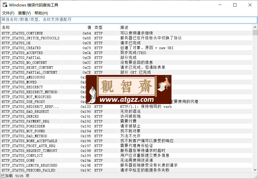Image resolution: width=258 pixels, height=179 pixels.
Task: Sort by the 描述 column header
Action: click(x=185, y=28)
